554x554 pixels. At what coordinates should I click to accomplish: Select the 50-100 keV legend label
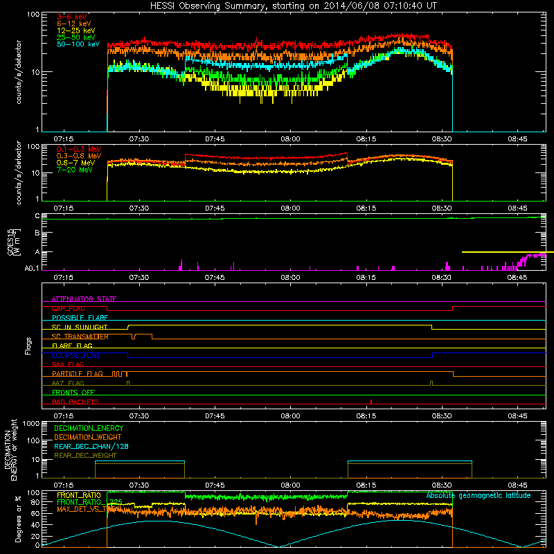tap(78, 44)
